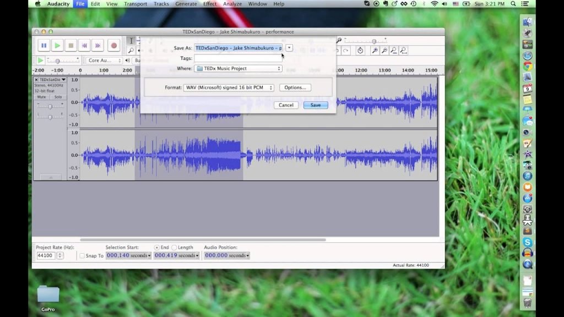The width and height of the screenshot is (564, 317).
Task: Open the Generate menu
Action: click(186, 4)
